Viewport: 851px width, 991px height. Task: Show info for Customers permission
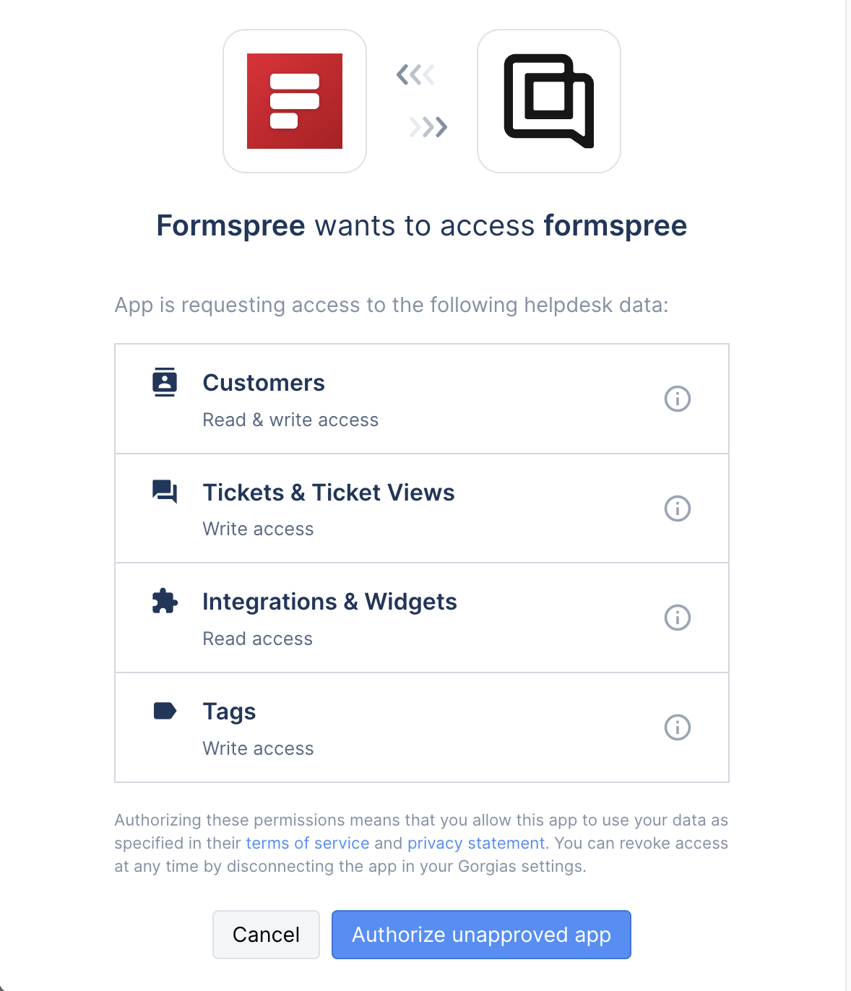[677, 399]
